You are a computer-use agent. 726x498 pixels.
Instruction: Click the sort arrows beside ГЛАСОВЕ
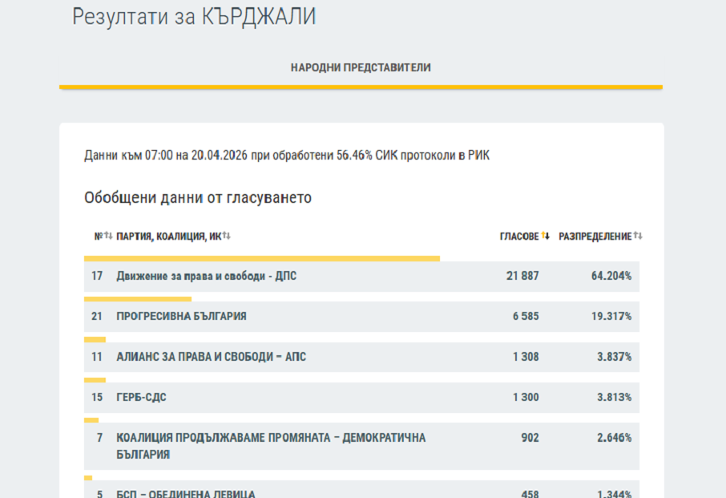pos(546,236)
